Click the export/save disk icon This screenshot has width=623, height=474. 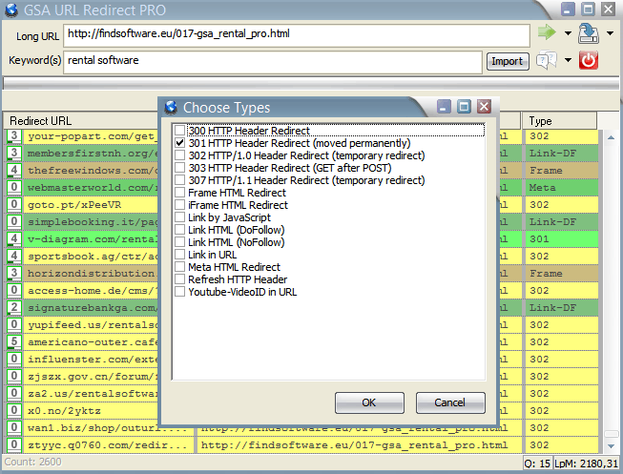click(589, 33)
